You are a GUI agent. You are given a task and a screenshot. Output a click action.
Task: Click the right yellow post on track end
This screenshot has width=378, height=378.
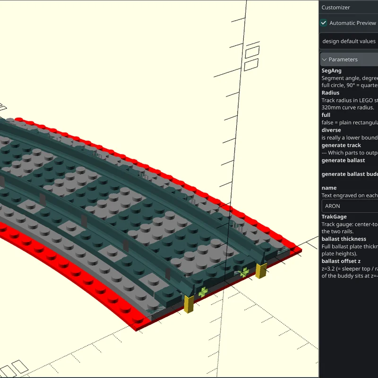[261, 271]
